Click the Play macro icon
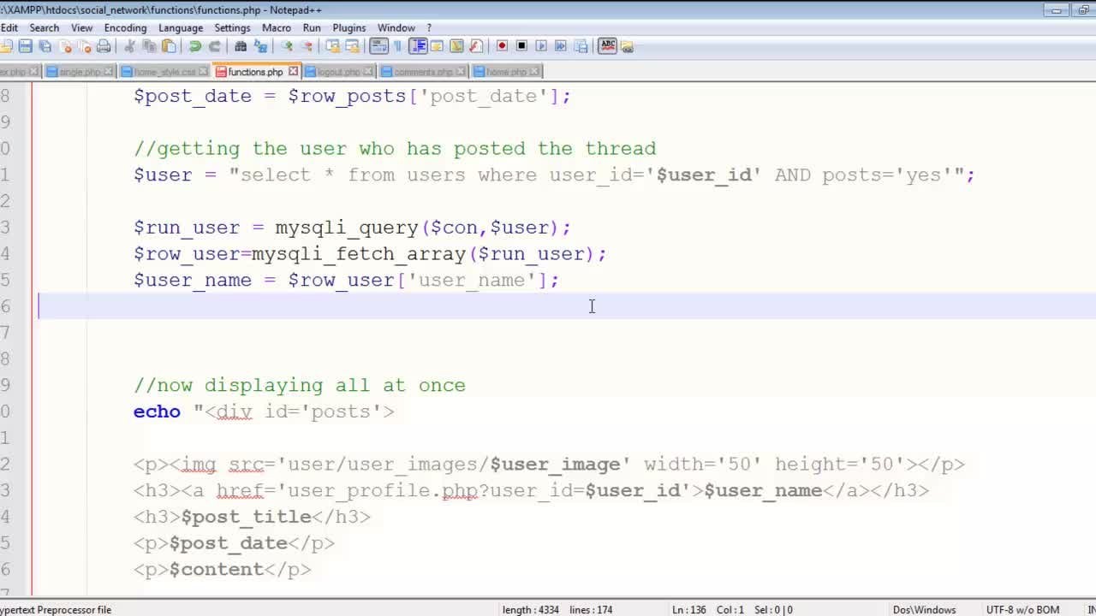 (541, 46)
